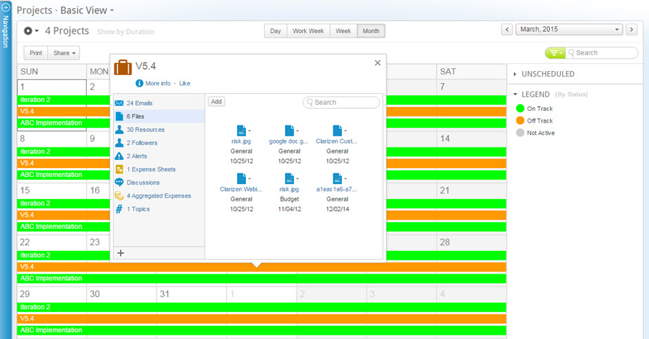Click Clarizen Cust... file icon
This screenshot has width=649, height=339.
pyautogui.click(x=338, y=130)
